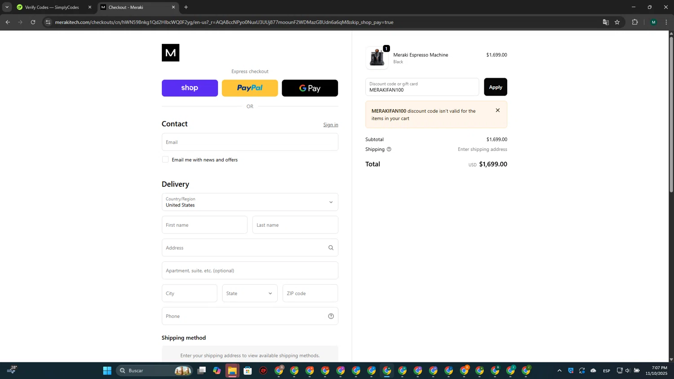This screenshot has width=674, height=379.
Task: Go back to the previous page
Action: (x=8, y=22)
